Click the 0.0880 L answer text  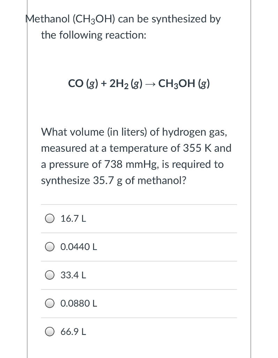(78, 303)
